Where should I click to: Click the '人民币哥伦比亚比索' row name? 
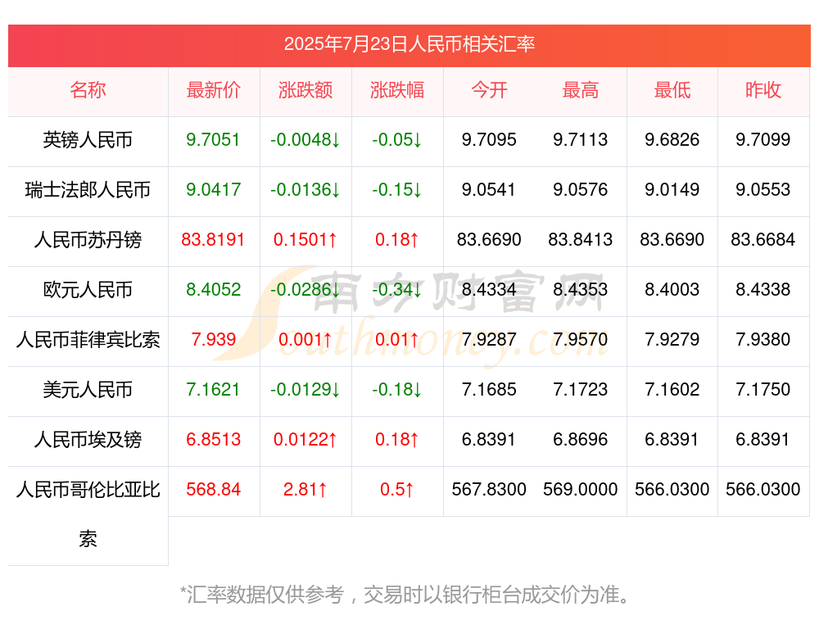(x=88, y=514)
